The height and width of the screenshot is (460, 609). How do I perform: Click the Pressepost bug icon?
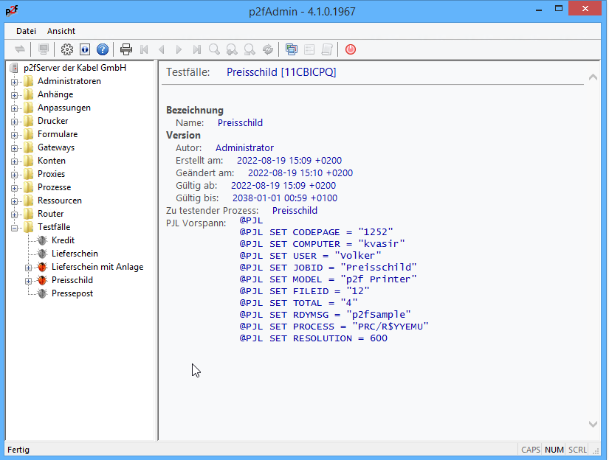42,293
